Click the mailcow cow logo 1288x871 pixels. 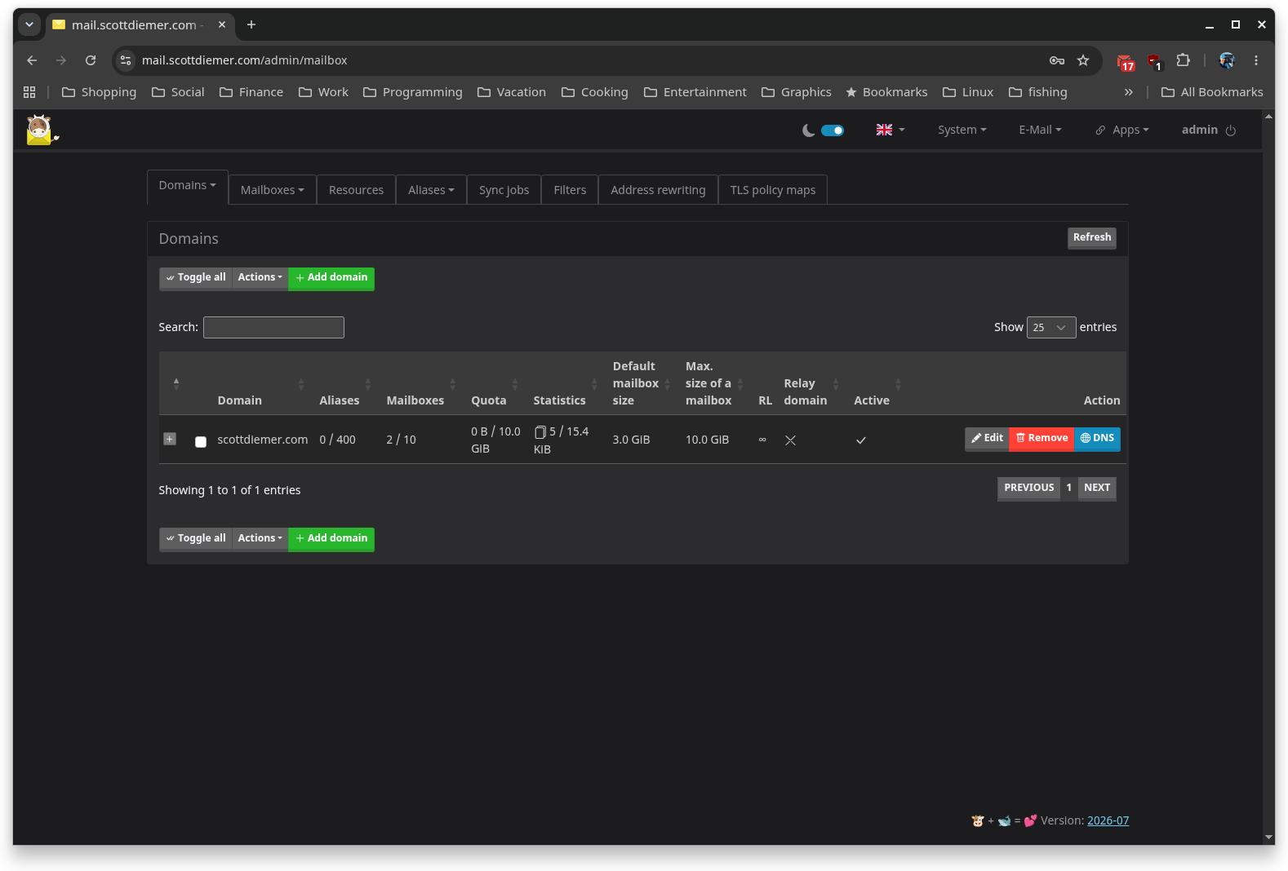[41, 130]
